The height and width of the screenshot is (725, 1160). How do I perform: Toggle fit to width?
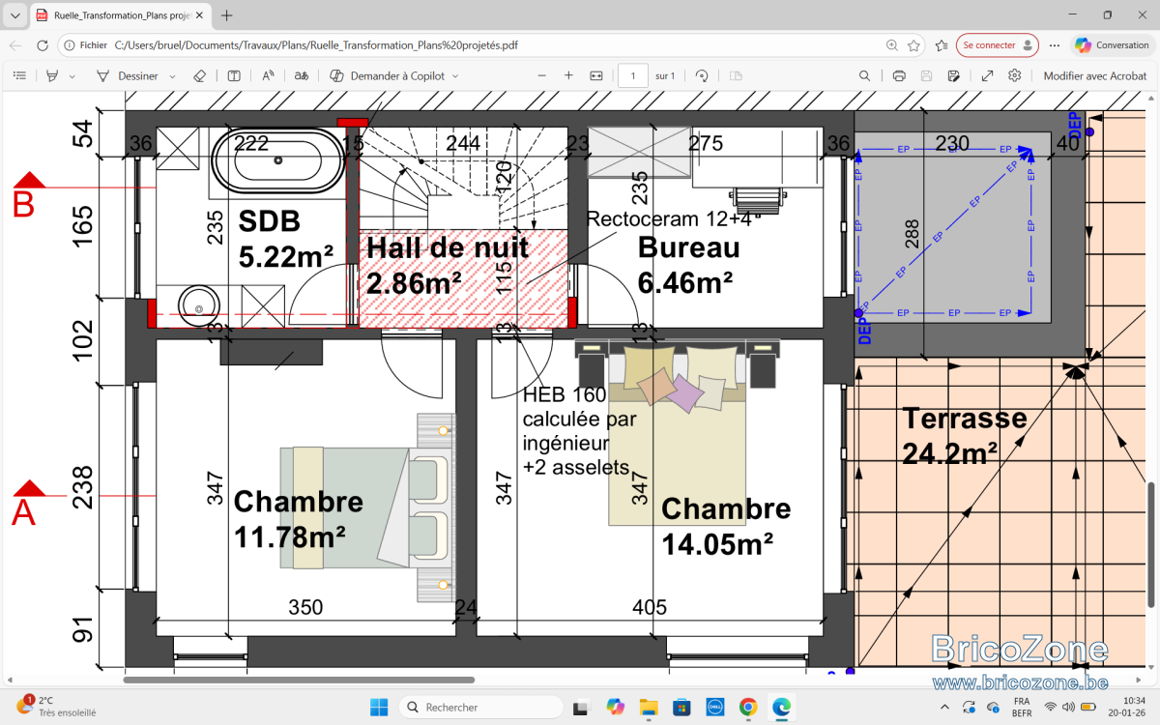pos(596,75)
